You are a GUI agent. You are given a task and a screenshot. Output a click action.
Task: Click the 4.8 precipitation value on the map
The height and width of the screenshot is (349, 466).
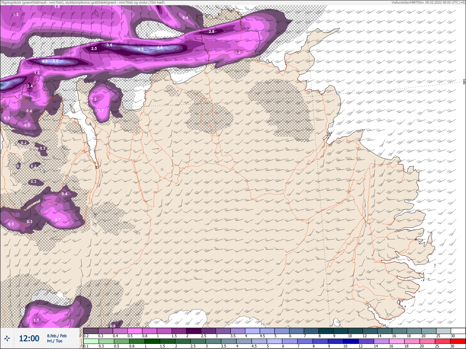click(55, 61)
